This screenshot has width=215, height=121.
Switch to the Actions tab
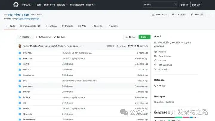[x=51, y=26]
